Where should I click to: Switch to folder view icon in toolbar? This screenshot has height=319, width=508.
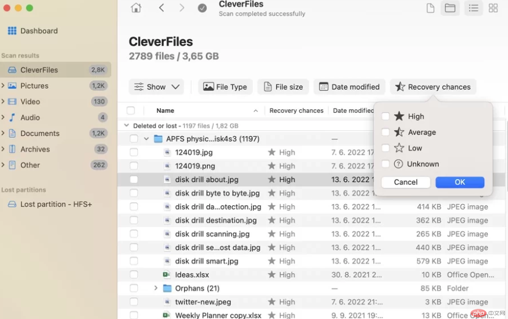[x=450, y=8]
